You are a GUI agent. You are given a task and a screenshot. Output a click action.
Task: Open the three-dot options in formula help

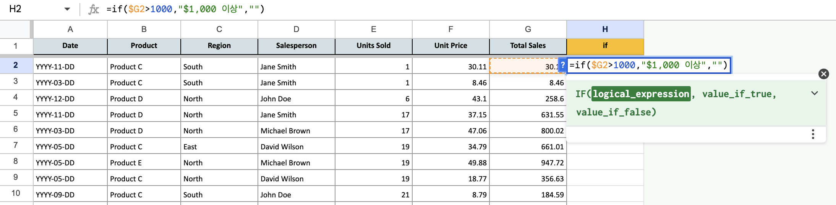(813, 134)
